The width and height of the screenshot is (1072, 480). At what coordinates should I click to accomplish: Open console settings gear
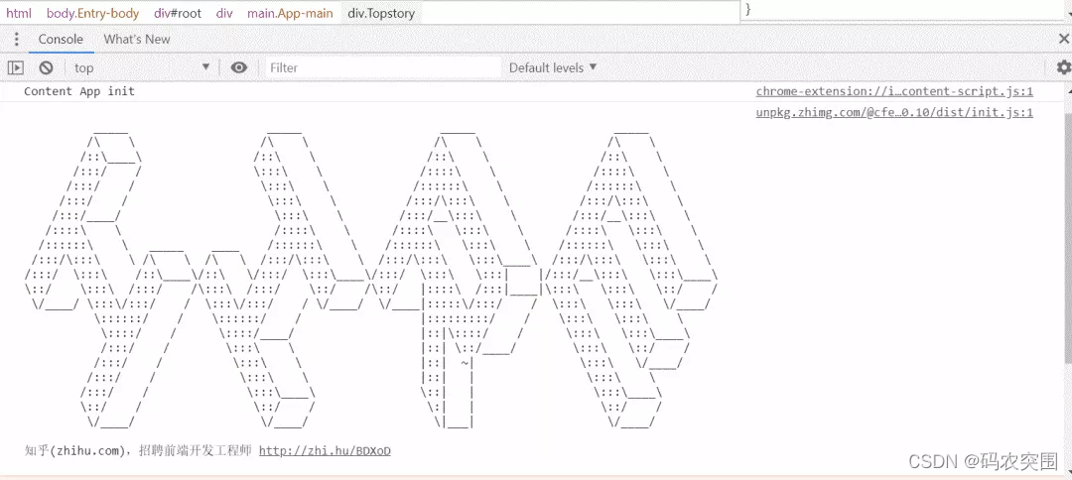coord(1064,67)
